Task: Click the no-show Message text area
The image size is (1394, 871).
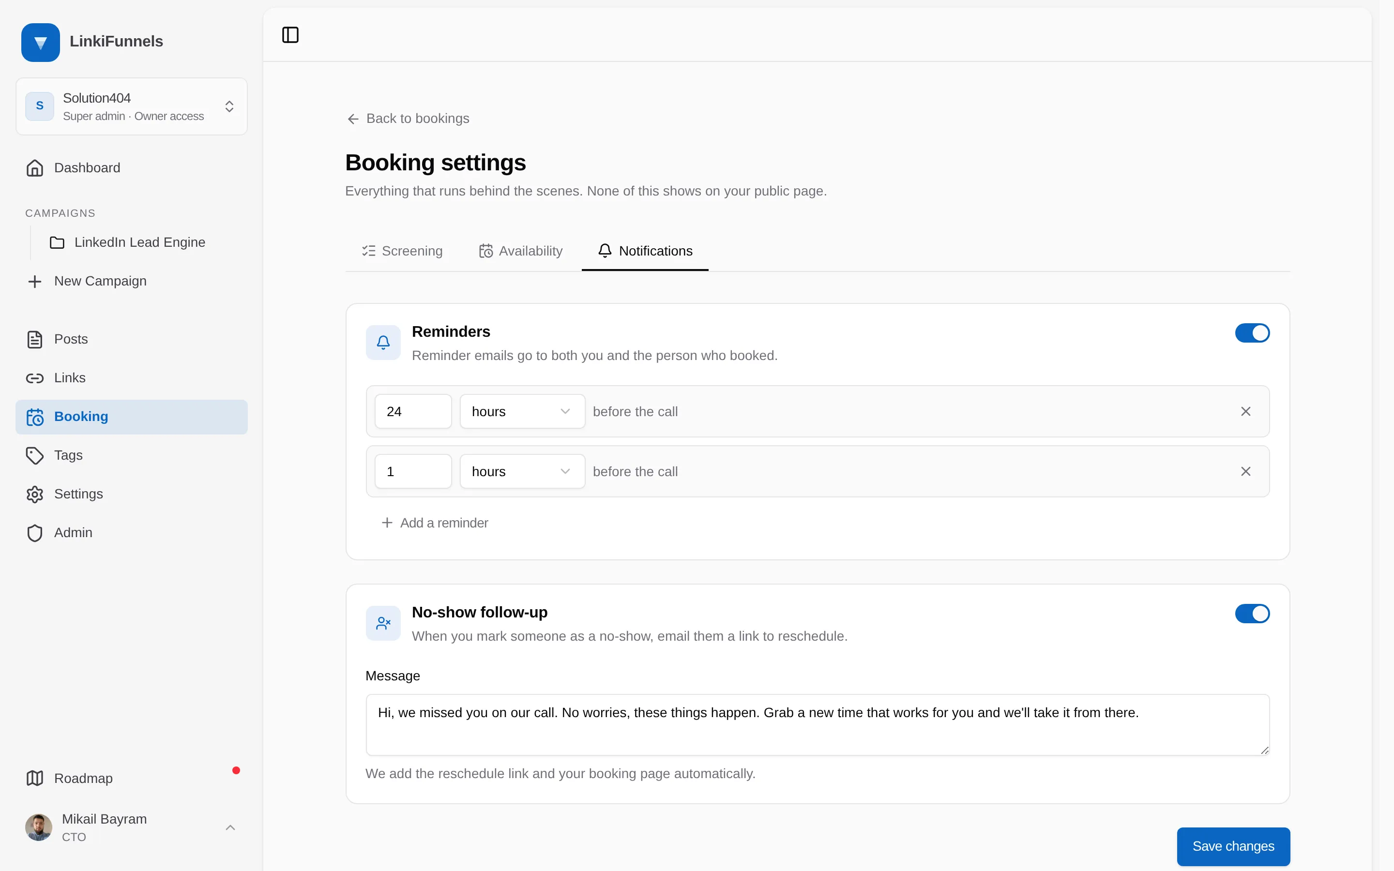Action: [818, 725]
